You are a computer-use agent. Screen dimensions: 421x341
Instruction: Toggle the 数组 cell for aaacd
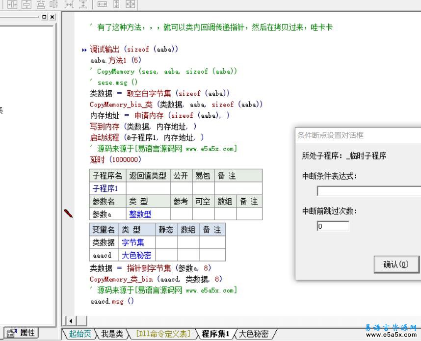(x=188, y=255)
